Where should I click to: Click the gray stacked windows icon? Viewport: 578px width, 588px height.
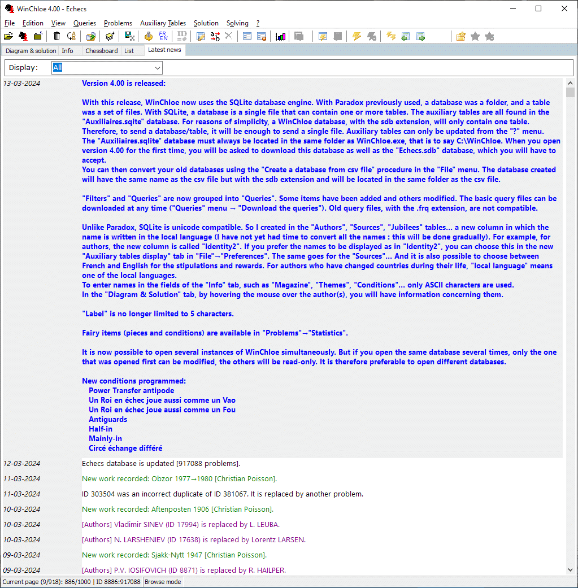299,36
